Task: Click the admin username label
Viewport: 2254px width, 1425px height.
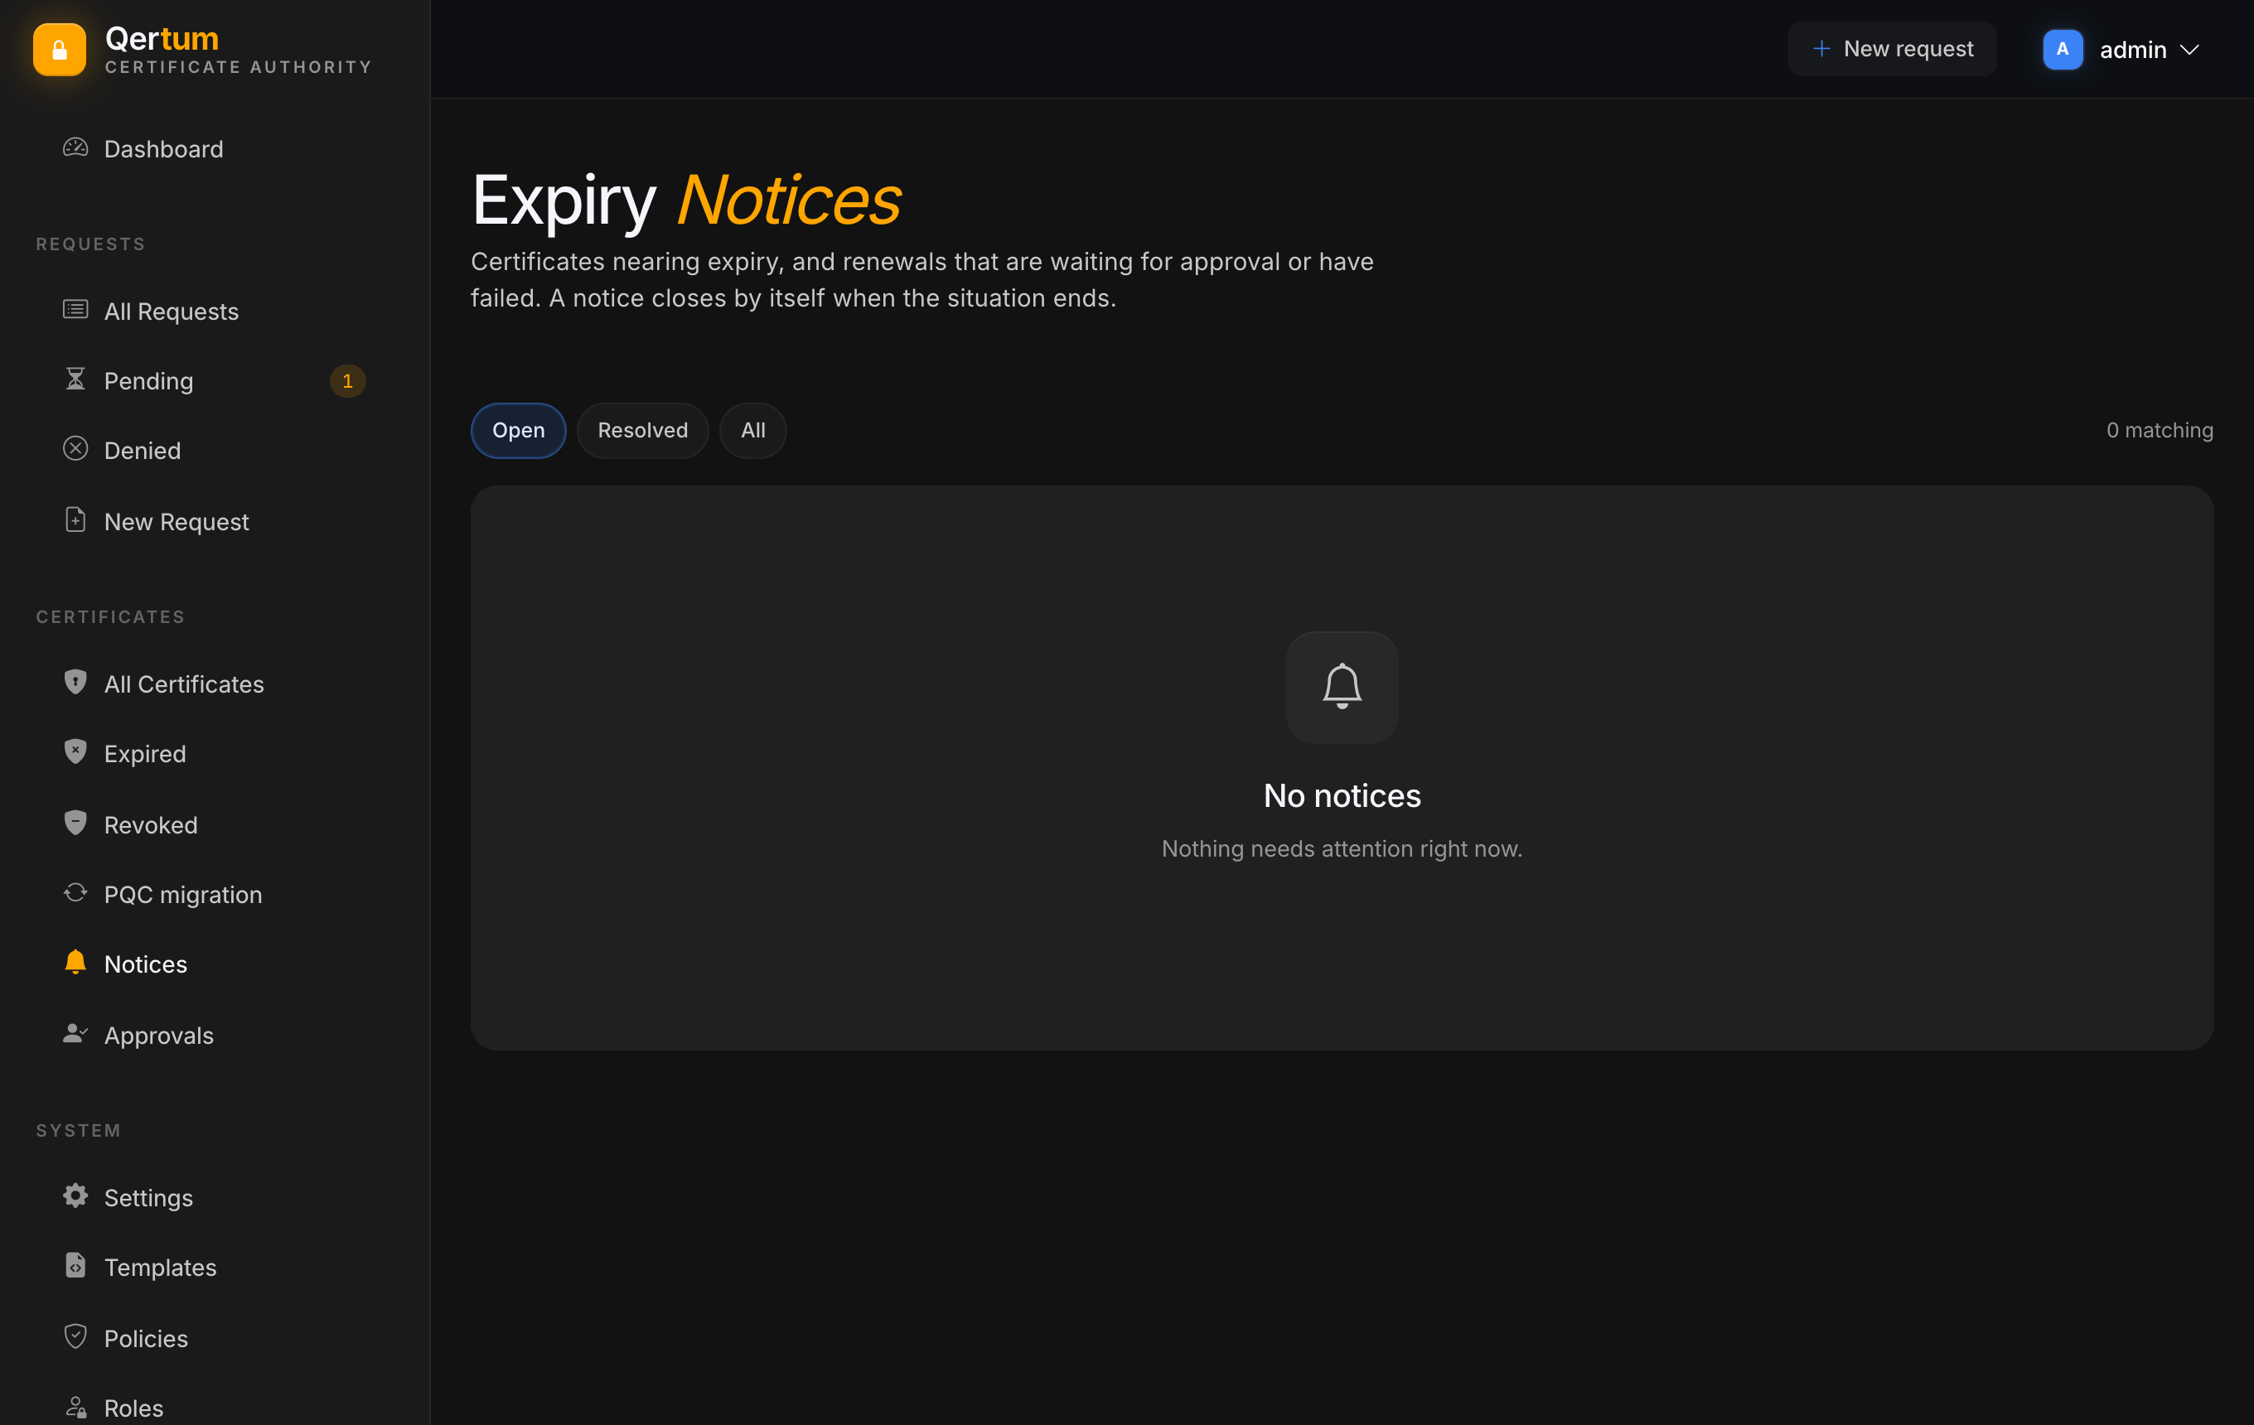Action: pyautogui.click(x=2132, y=50)
